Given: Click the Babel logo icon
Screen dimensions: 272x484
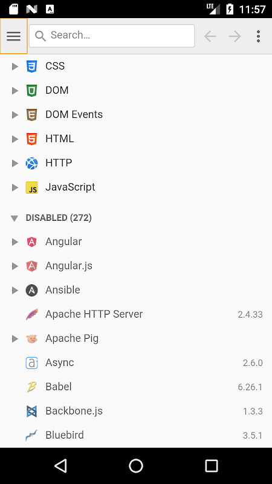Looking at the screenshot, I should click(31, 387).
